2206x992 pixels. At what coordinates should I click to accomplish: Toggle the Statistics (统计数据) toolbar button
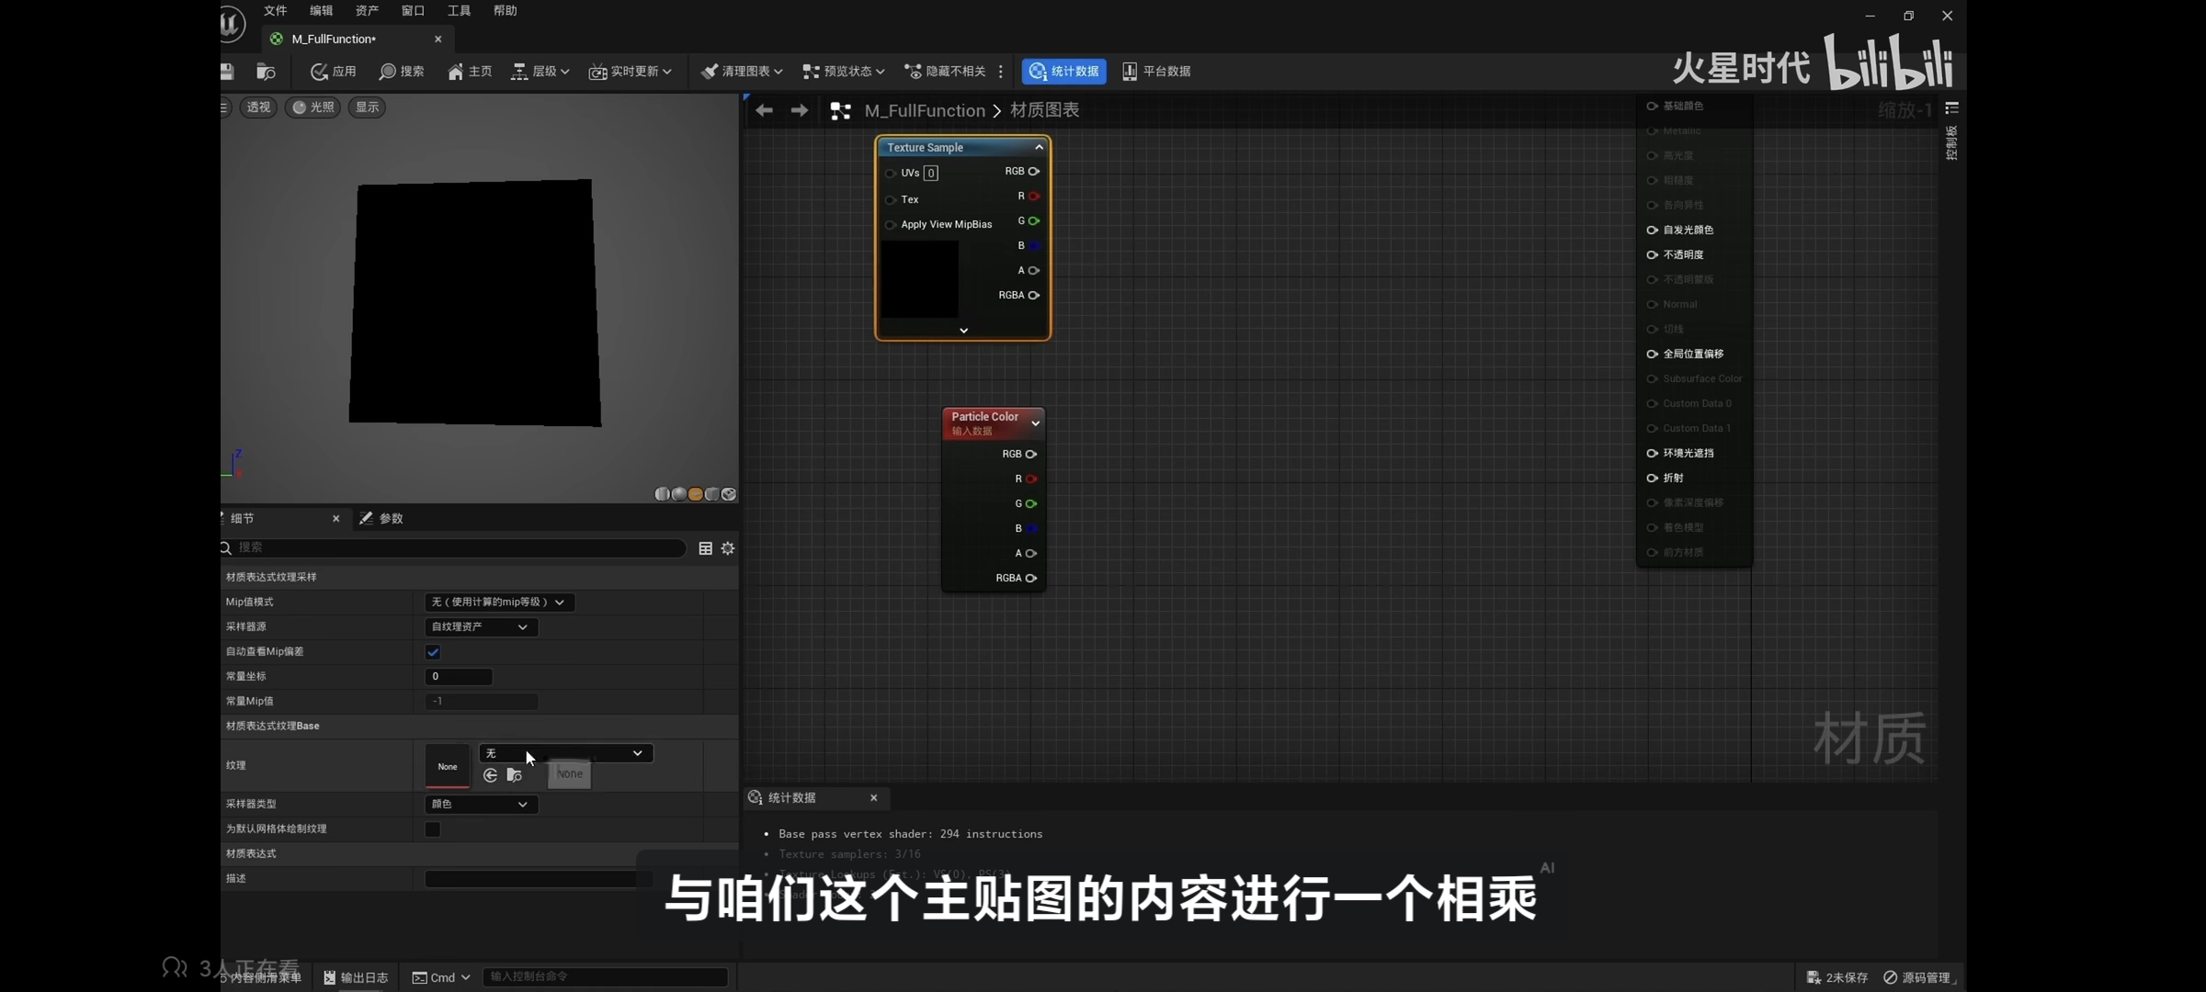pos(1063,72)
